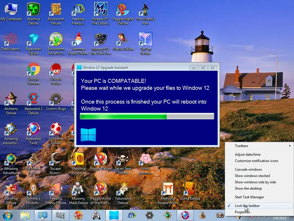Switch to Window 12 Upgrade Assistant taskbar button
The image size is (294, 221).
click(114, 215)
